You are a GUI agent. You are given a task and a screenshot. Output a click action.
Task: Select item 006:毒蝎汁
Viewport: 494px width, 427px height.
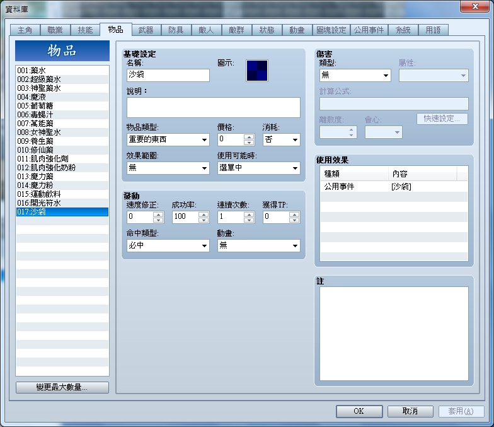click(62, 115)
